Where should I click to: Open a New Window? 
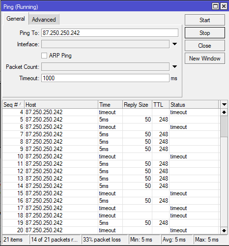click(205, 59)
